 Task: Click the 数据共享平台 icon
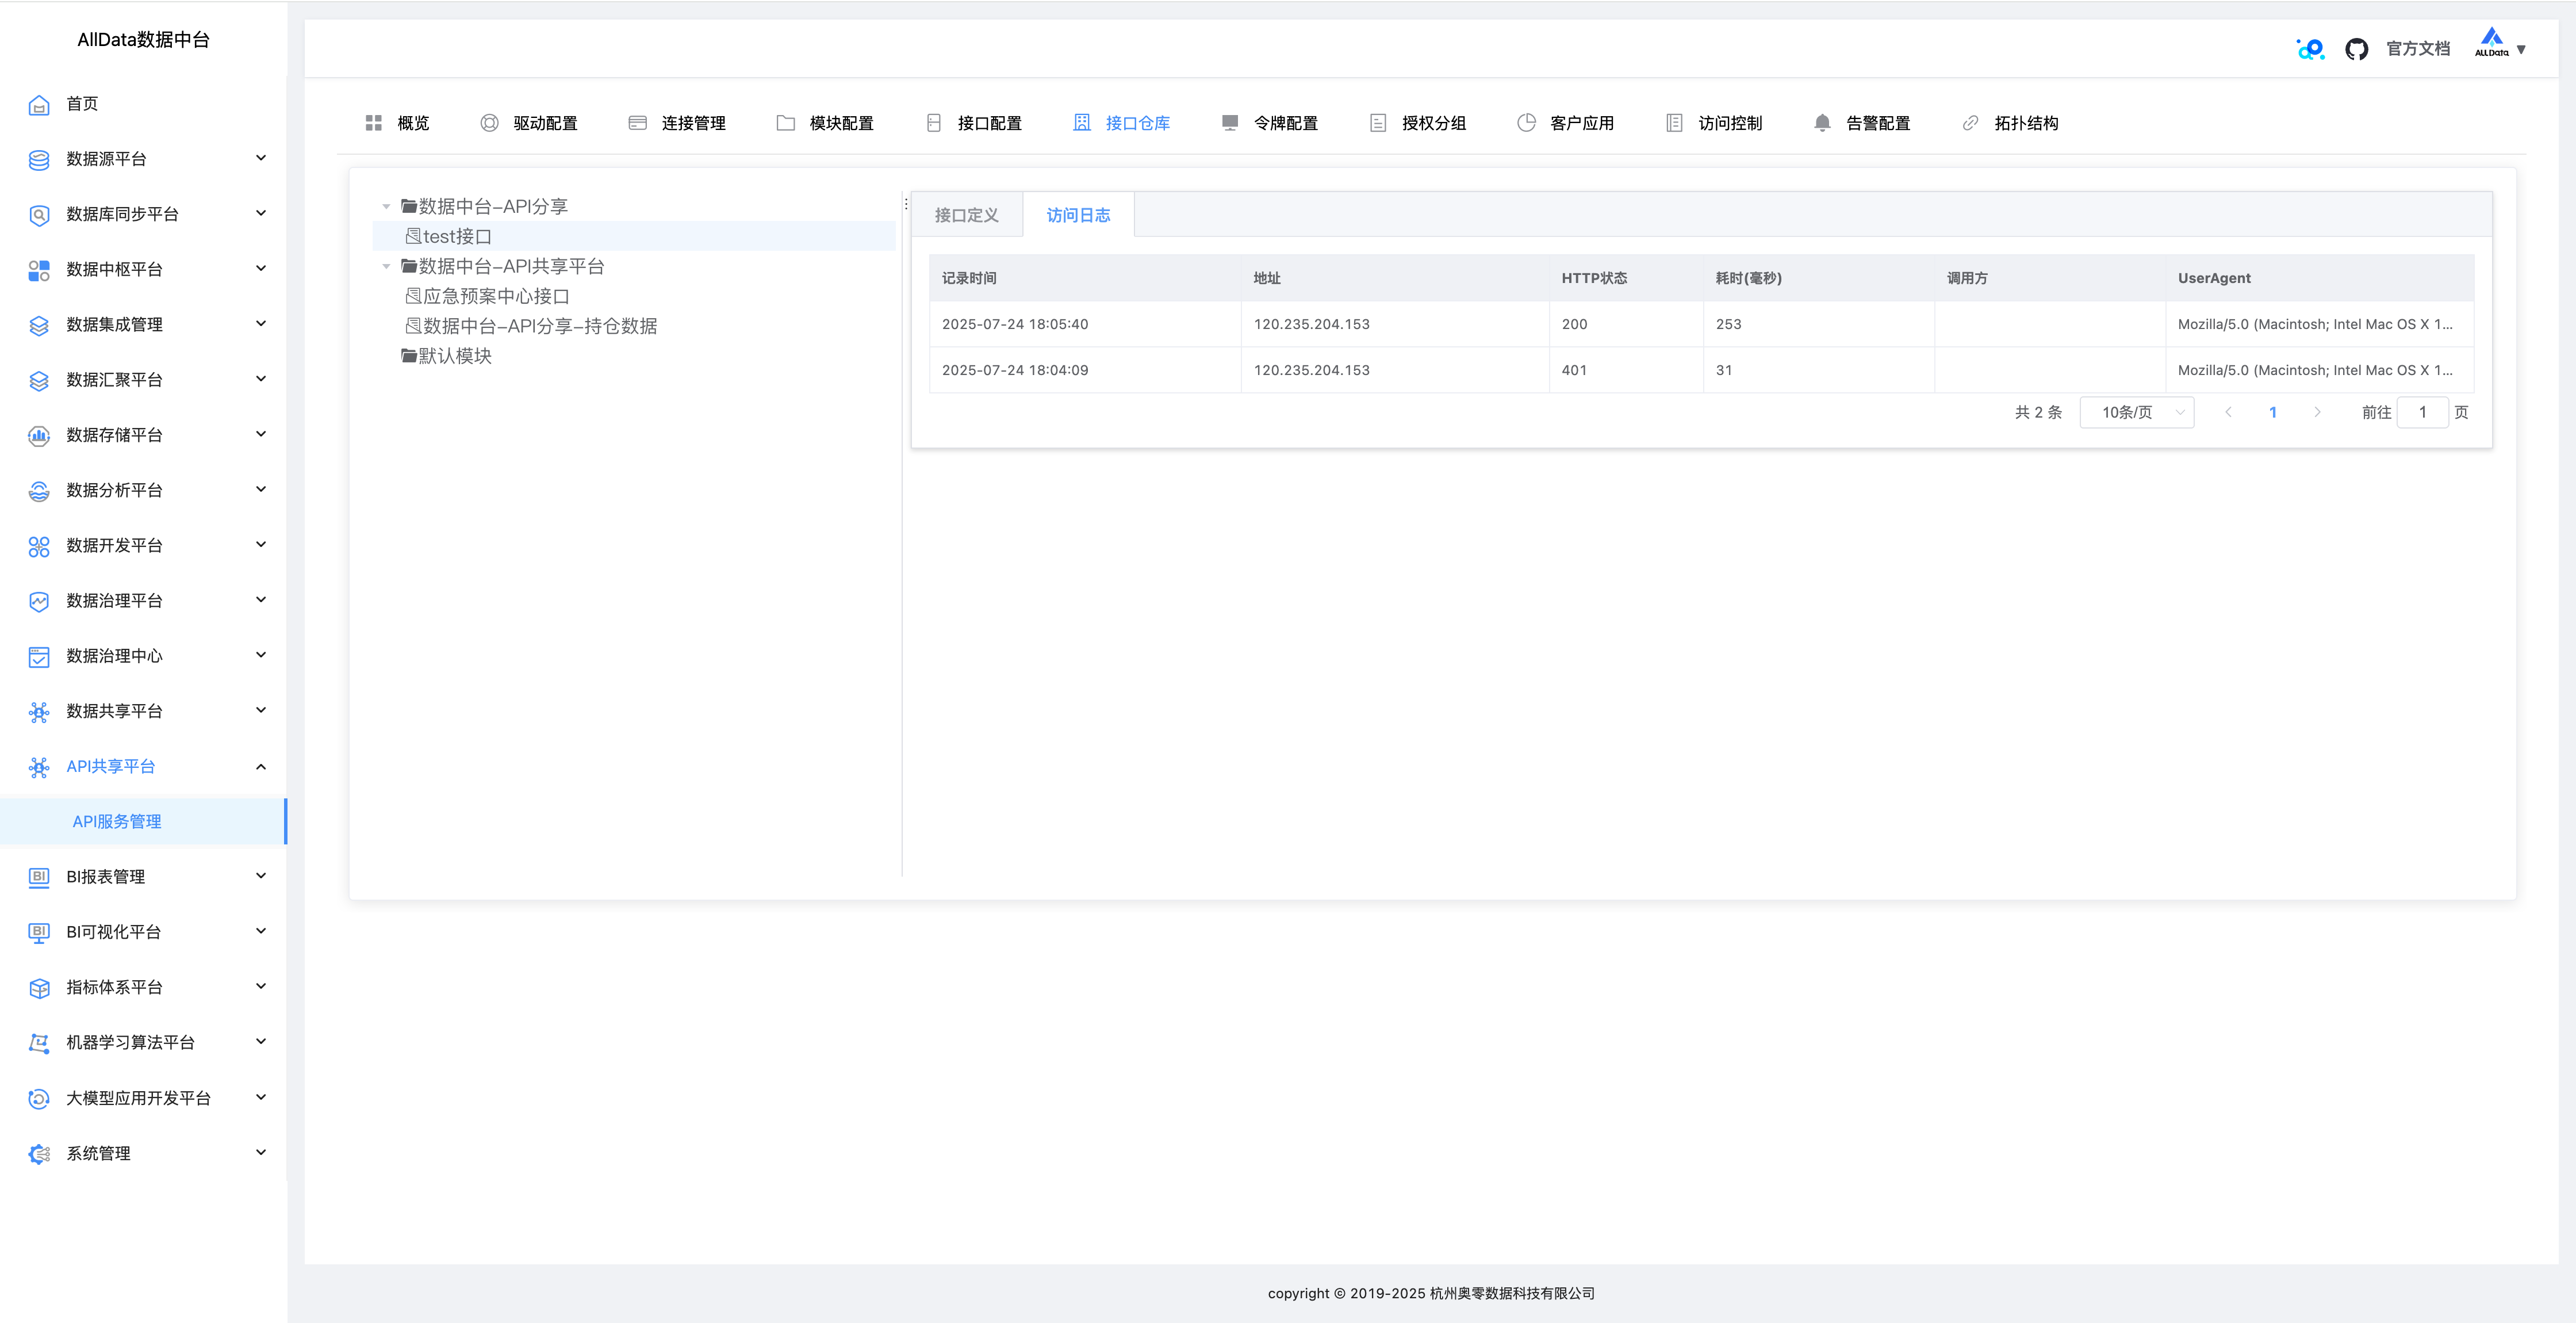point(39,712)
